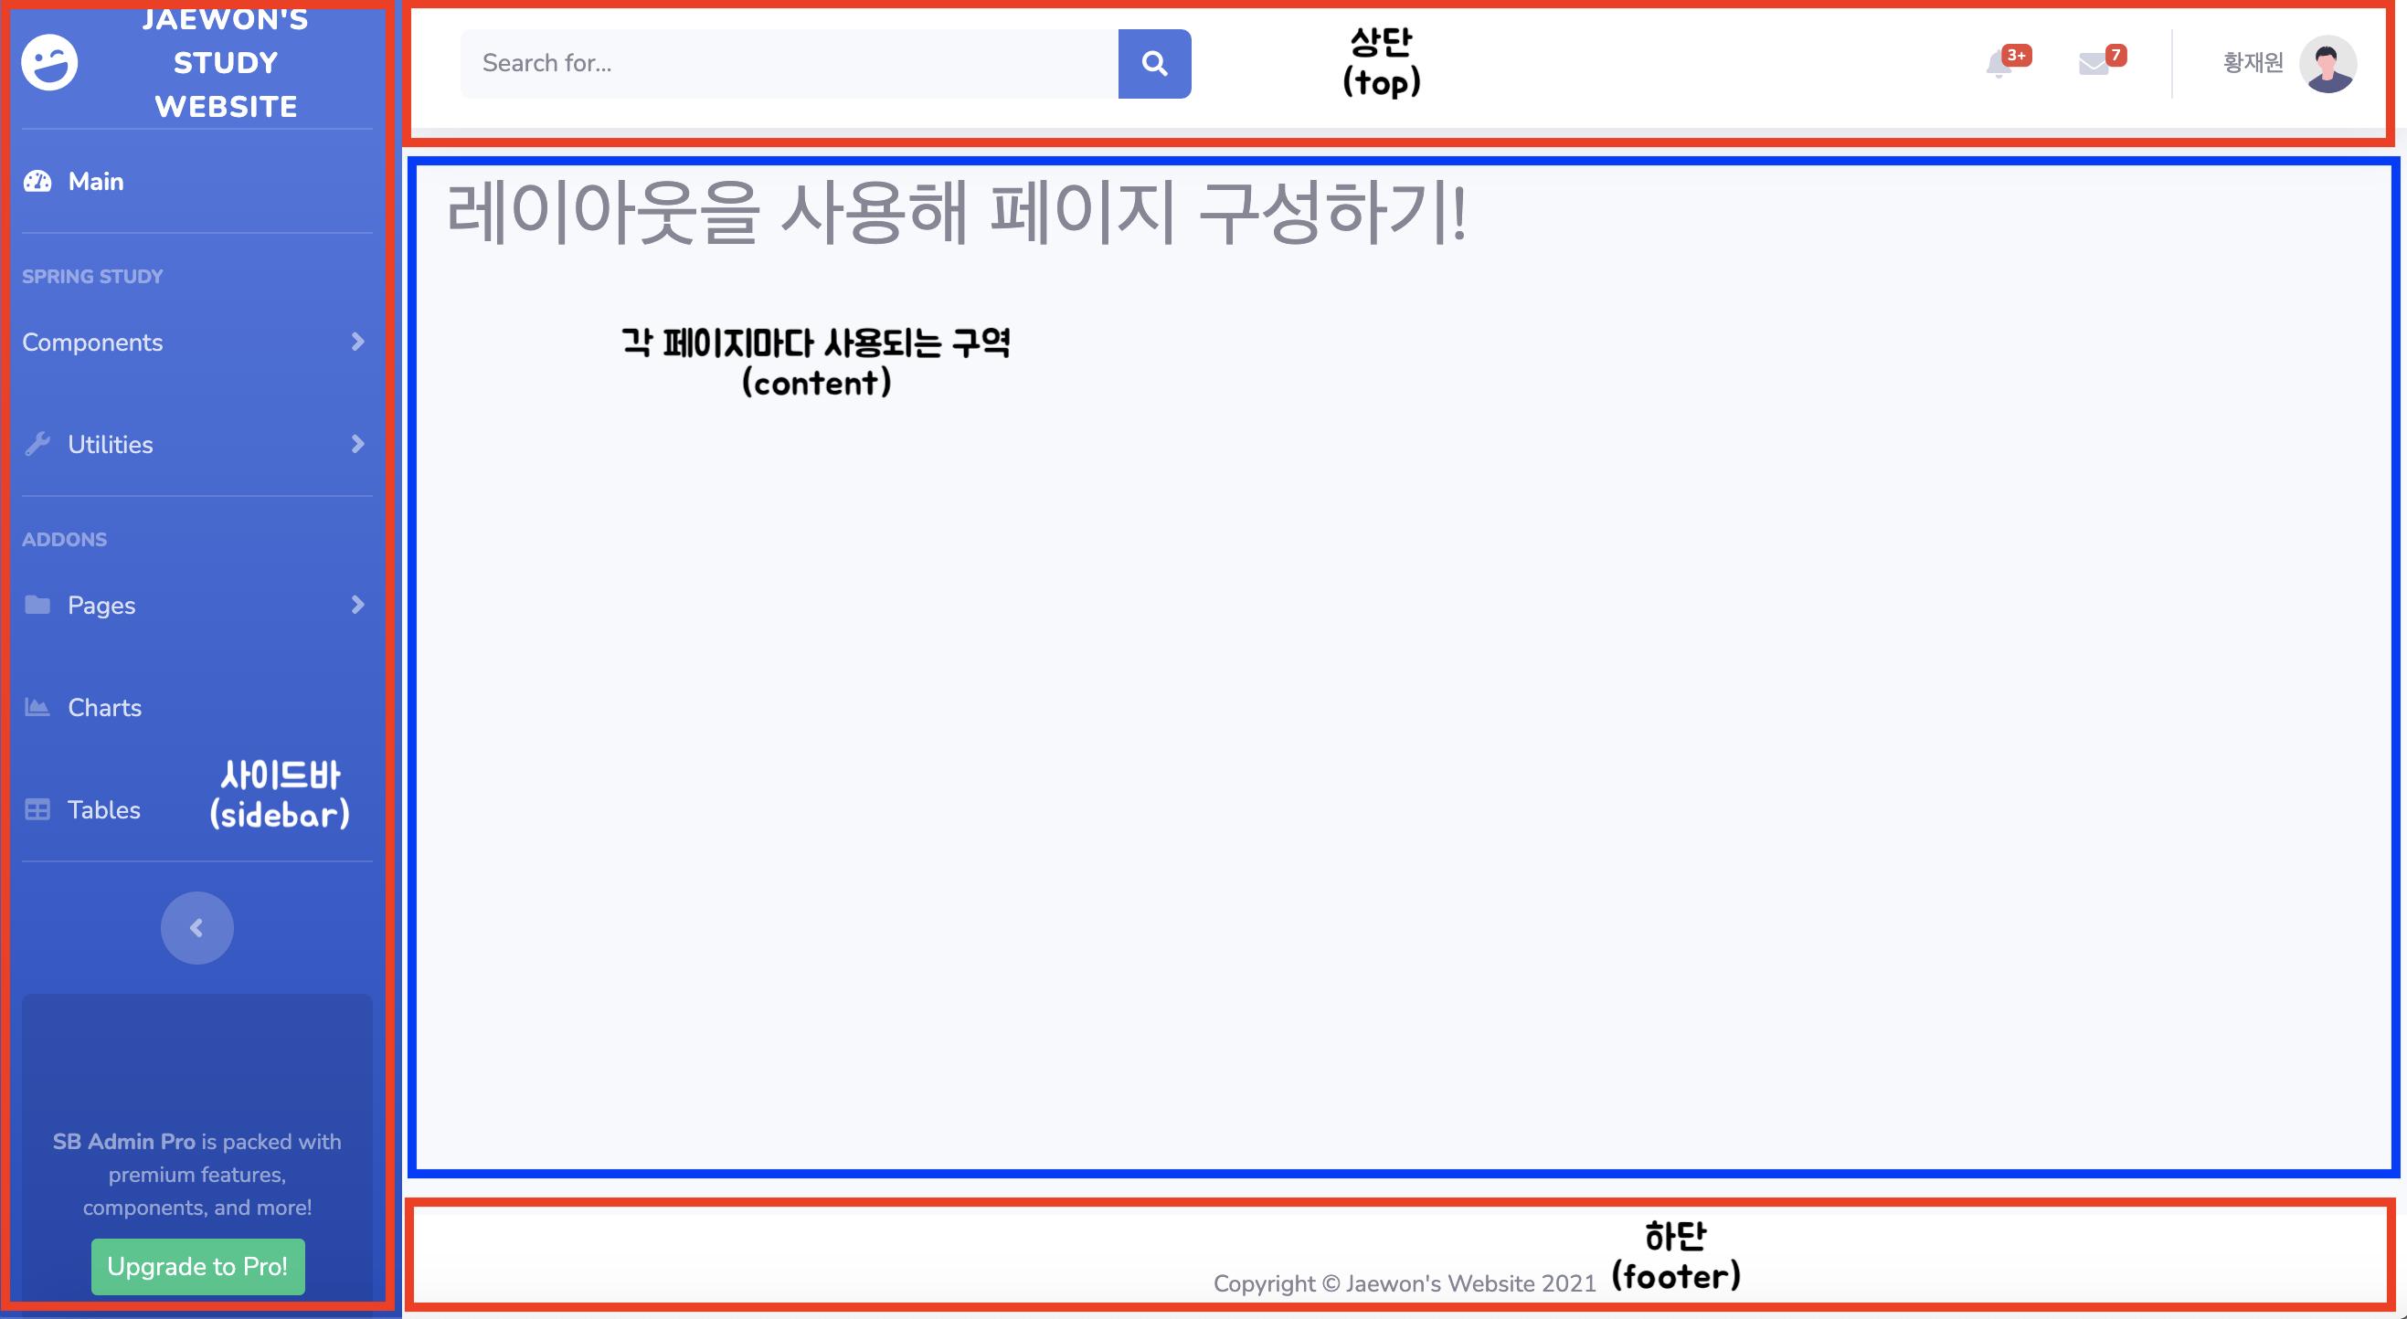Open the 황재원 user dropdown
Viewport: 2407px width, 1319px height.
[2252, 64]
